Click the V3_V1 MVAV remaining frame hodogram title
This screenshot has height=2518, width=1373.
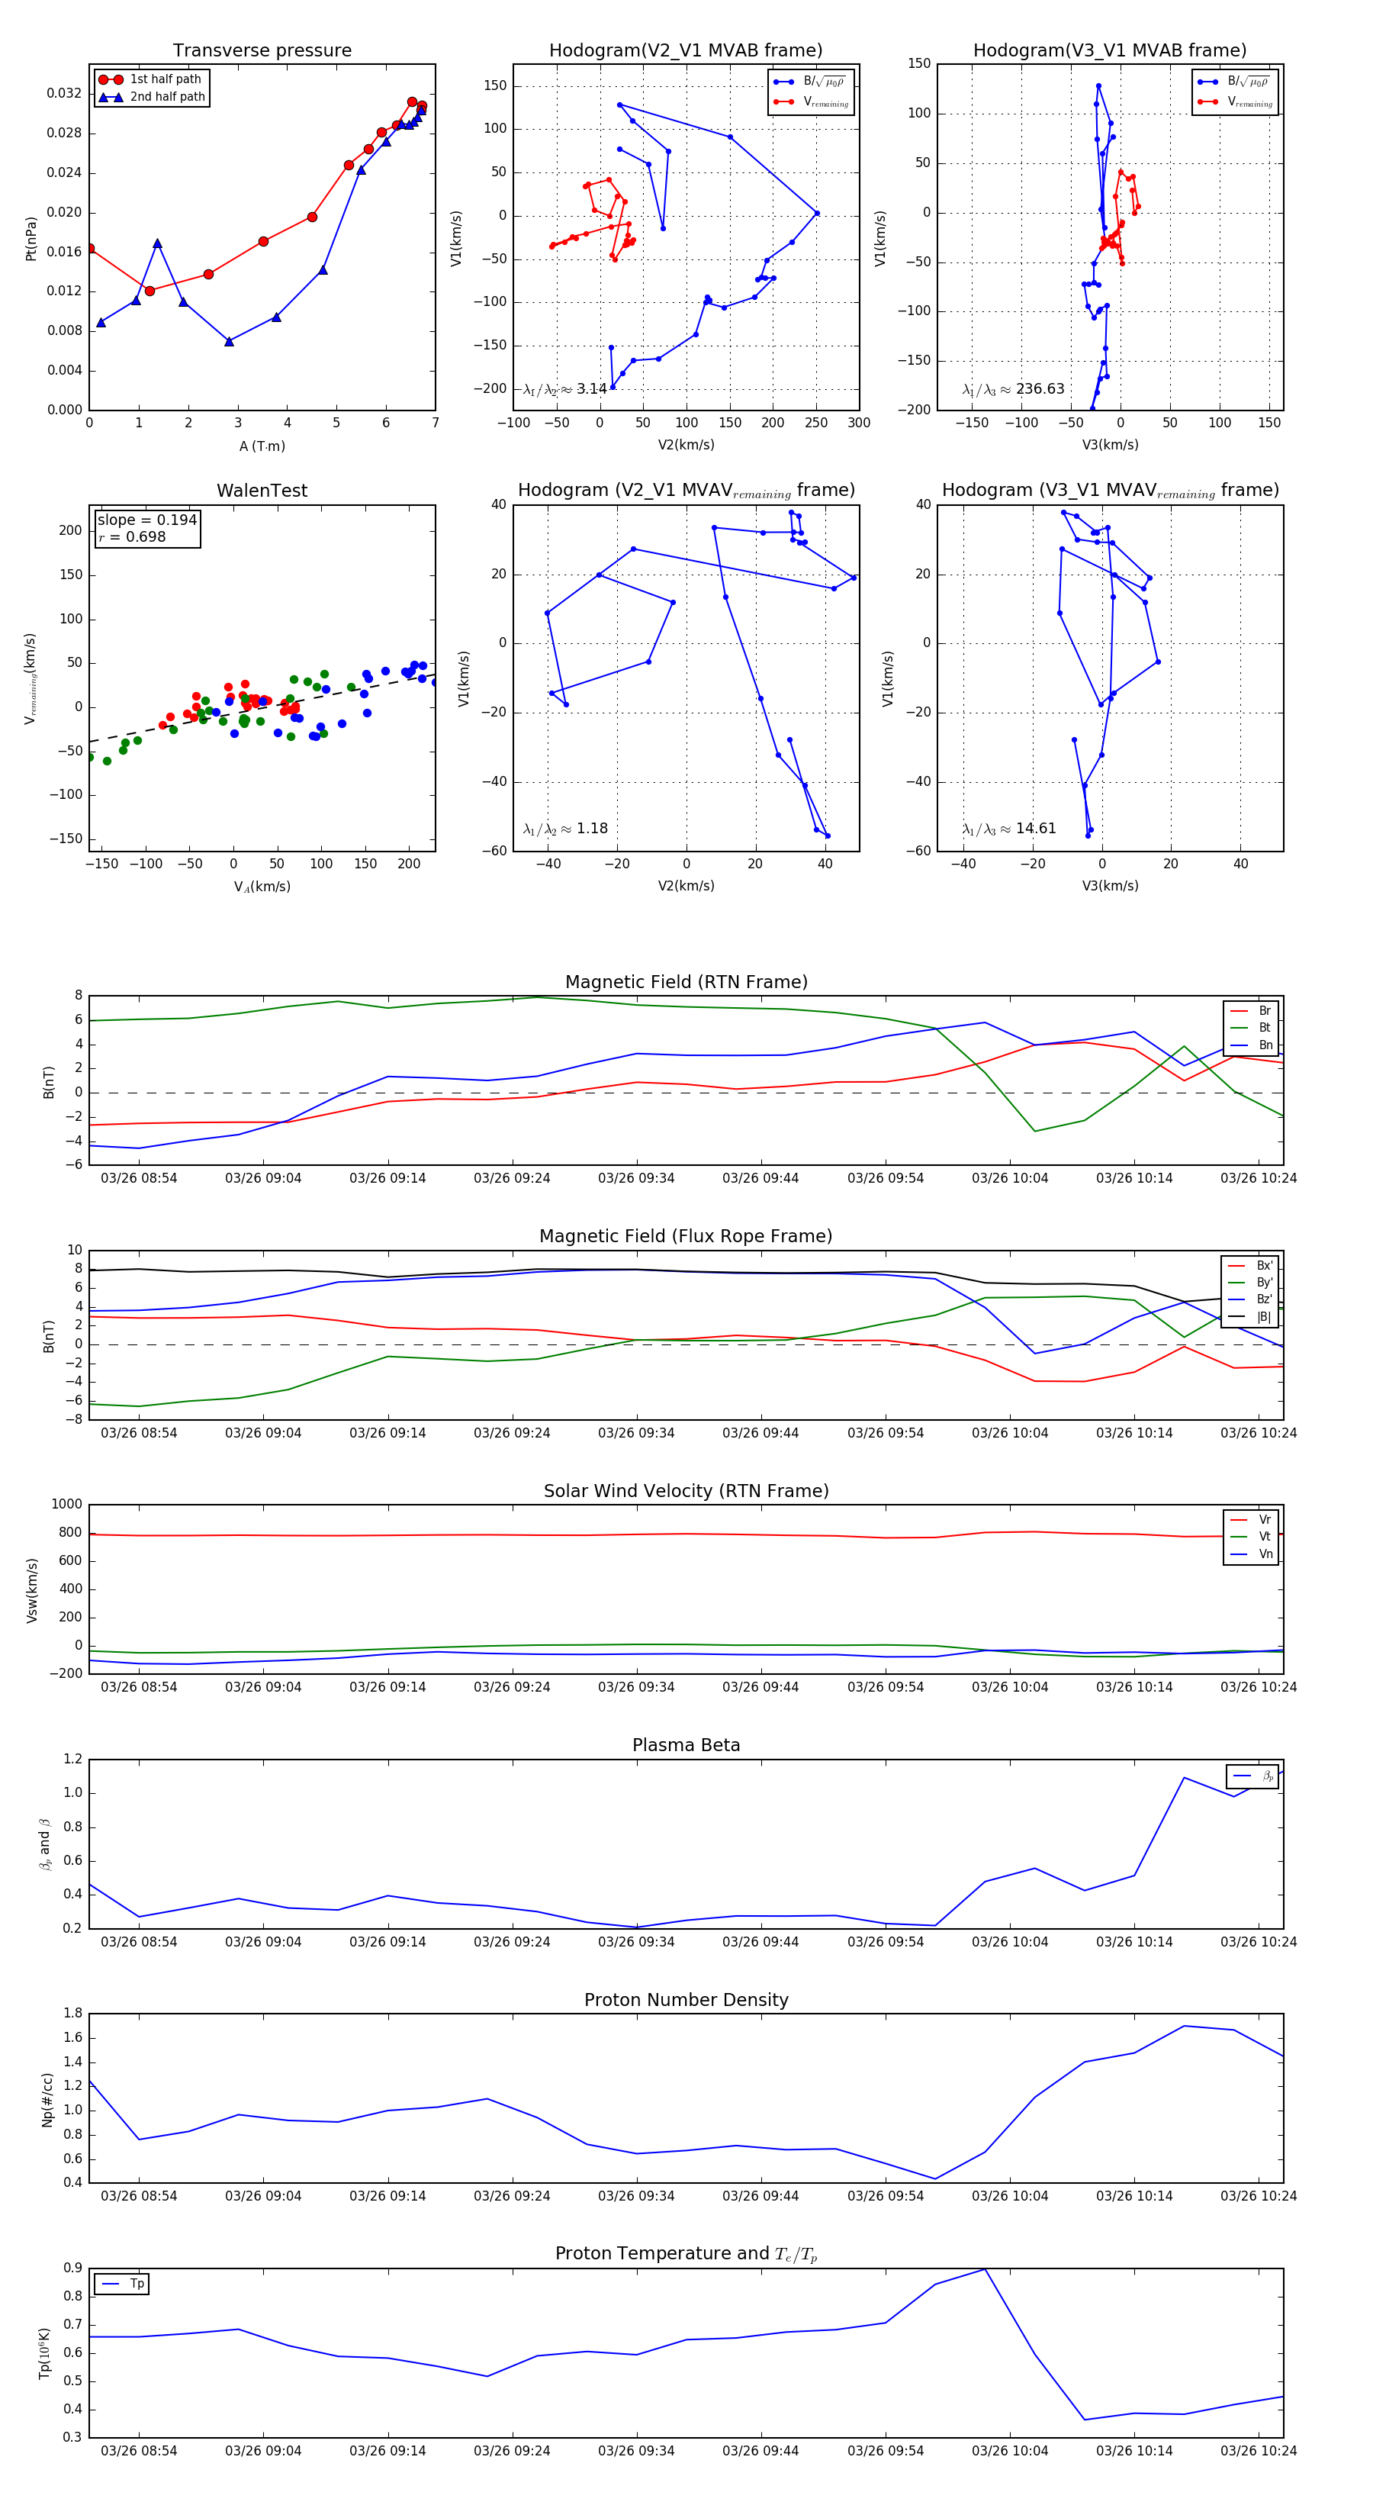(x=1110, y=491)
